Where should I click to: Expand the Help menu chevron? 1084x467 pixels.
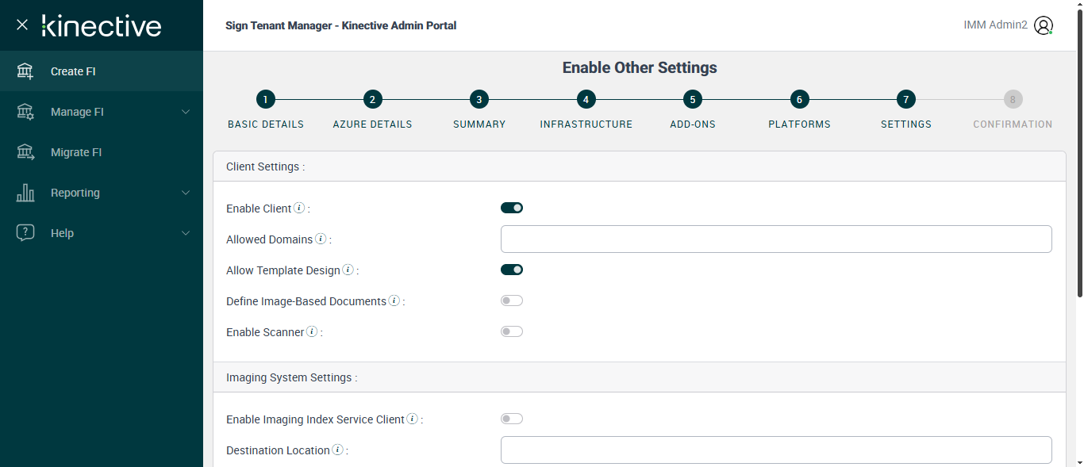(x=186, y=233)
